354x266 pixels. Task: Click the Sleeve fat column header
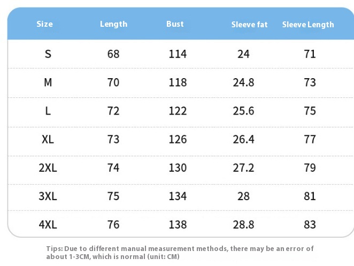click(x=250, y=25)
